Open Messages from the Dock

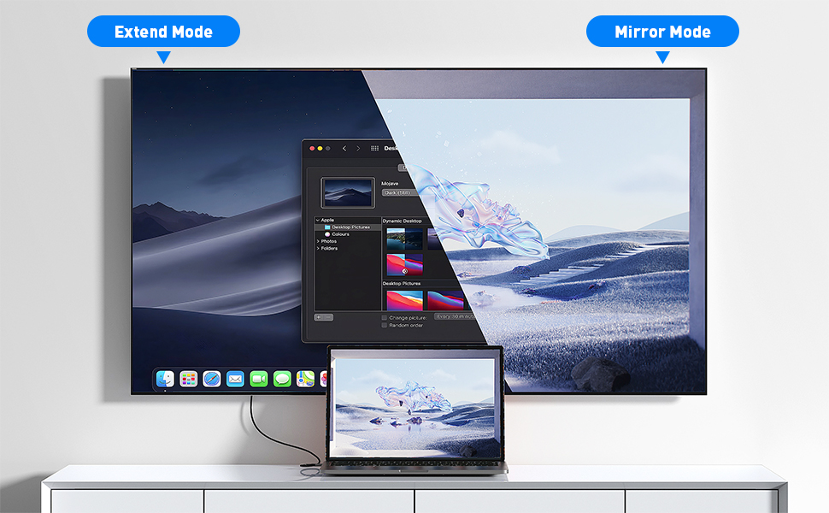(x=282, y=379)
